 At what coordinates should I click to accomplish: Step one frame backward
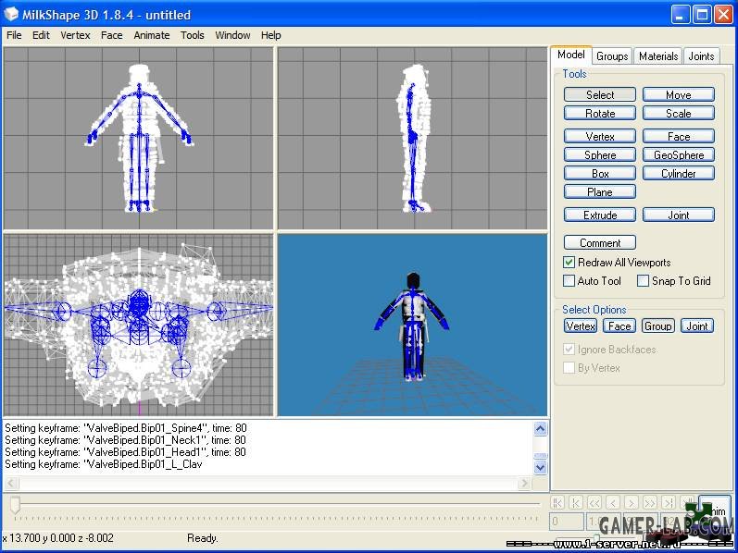(x=613, y=503)
